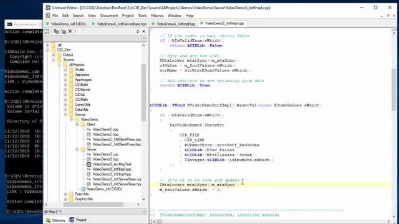Image resolution: width=399 pixels, height=224 pixels.
Task: Open the Macros menu
Action: coord(157,16)
